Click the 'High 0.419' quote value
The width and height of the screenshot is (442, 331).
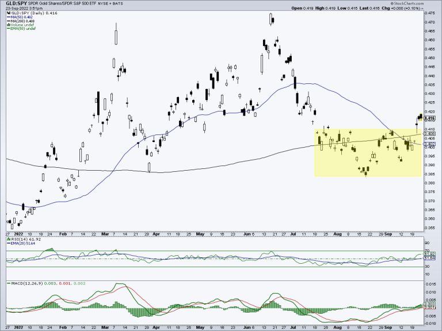tap(325, 8)
